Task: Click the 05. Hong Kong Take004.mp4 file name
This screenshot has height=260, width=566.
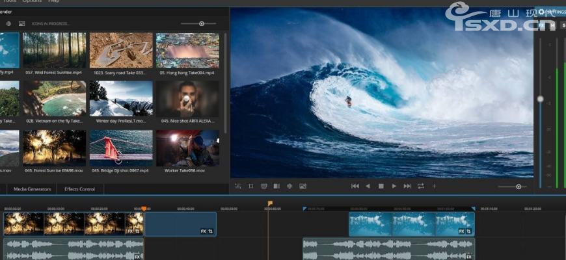Action: (x=187, y=73)
